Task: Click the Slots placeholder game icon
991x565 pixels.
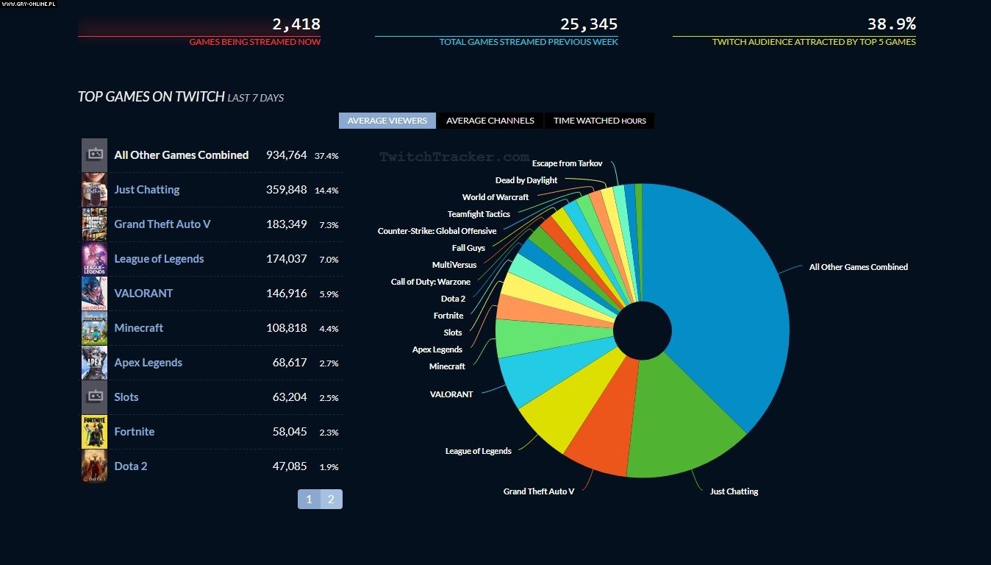Action: click(x=94, y=397)
